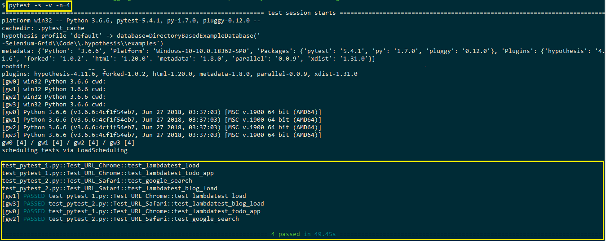The height and width of the screenshot is (241, 606).
Task: Click the [gw3] PASSED test_lambdatest_blog_load result
Action: [133, 204]
